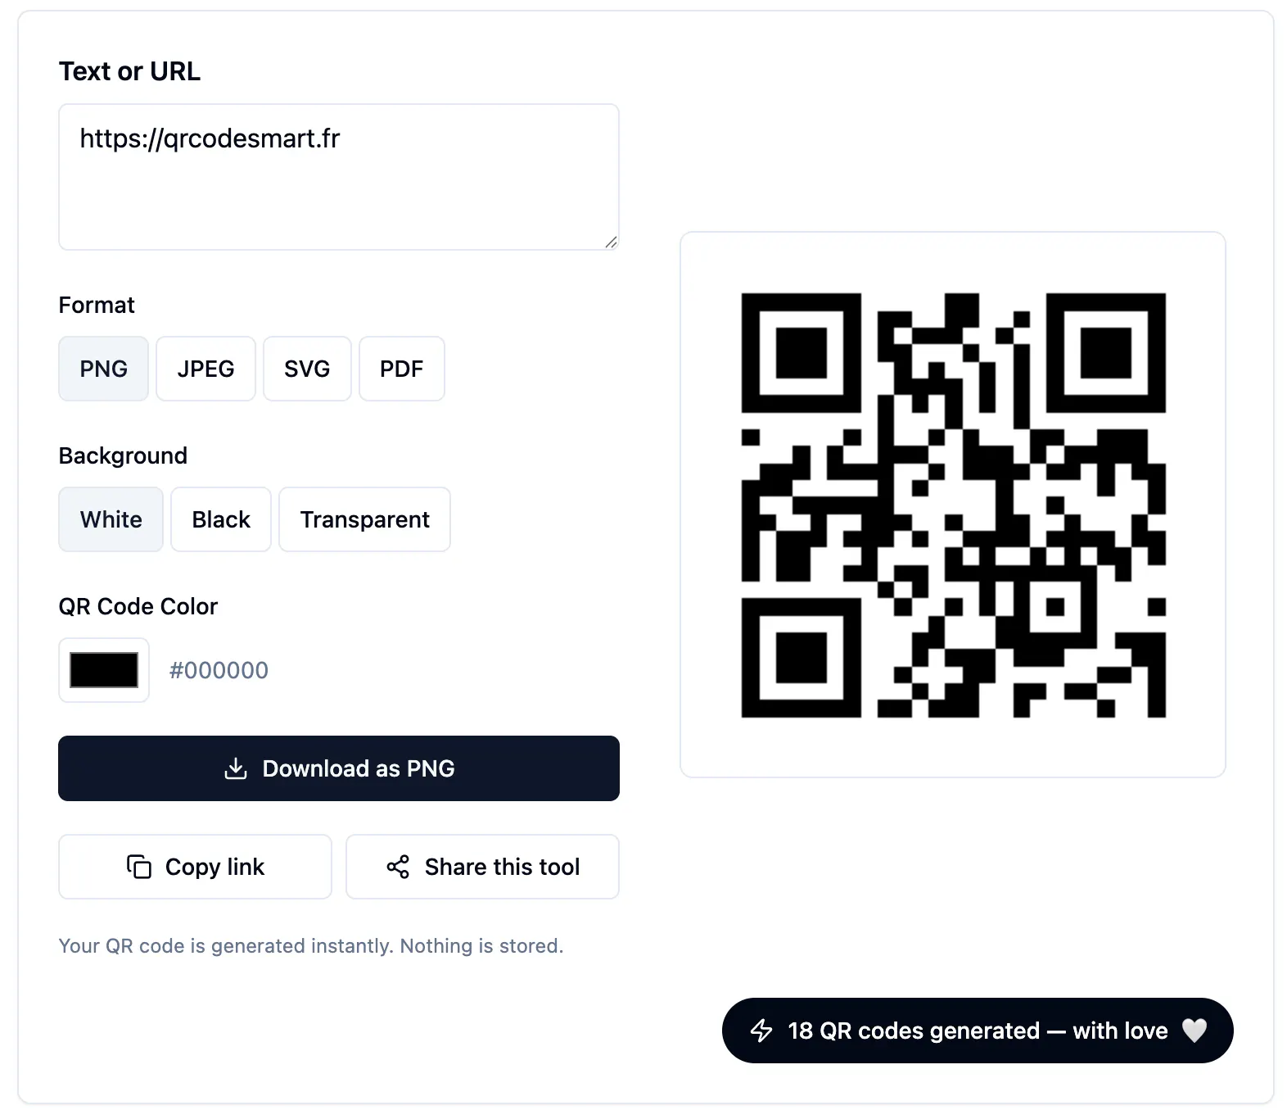Click the copy icon beside Copy link
Screen dimensions: 1287x1119
click(139, 867)
